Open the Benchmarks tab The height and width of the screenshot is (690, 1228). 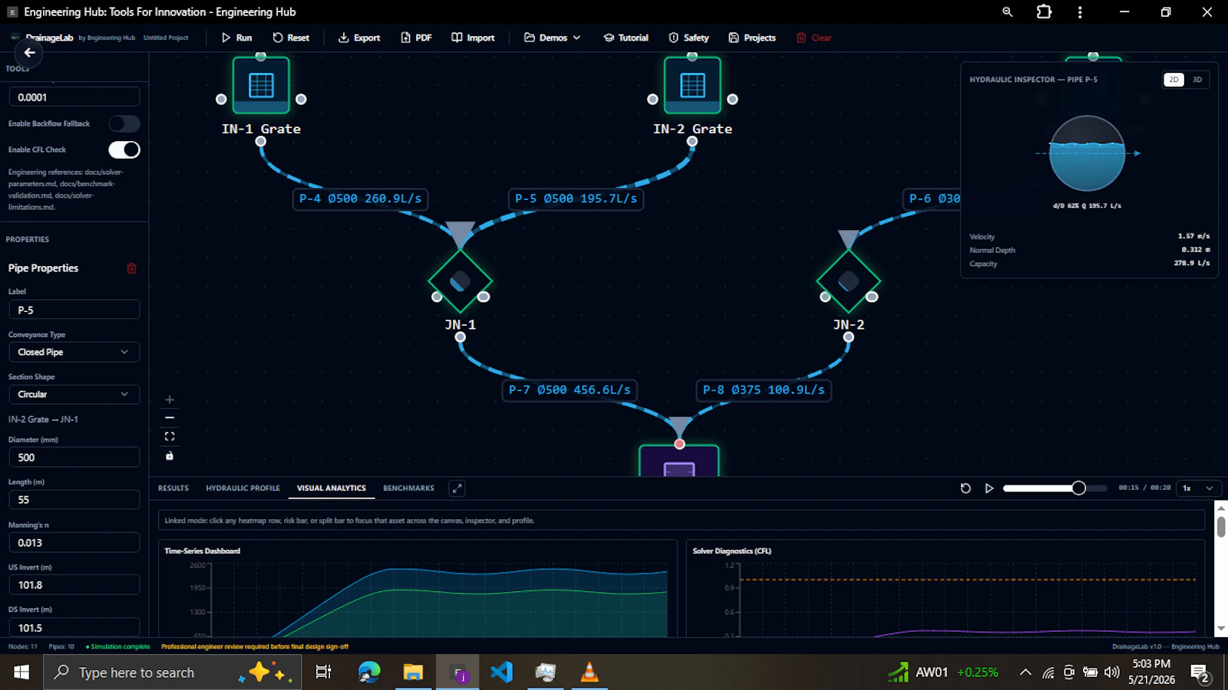(408, 488)
